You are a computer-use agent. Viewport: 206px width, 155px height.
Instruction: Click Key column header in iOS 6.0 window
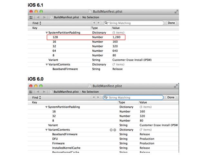tap(34, 102)
